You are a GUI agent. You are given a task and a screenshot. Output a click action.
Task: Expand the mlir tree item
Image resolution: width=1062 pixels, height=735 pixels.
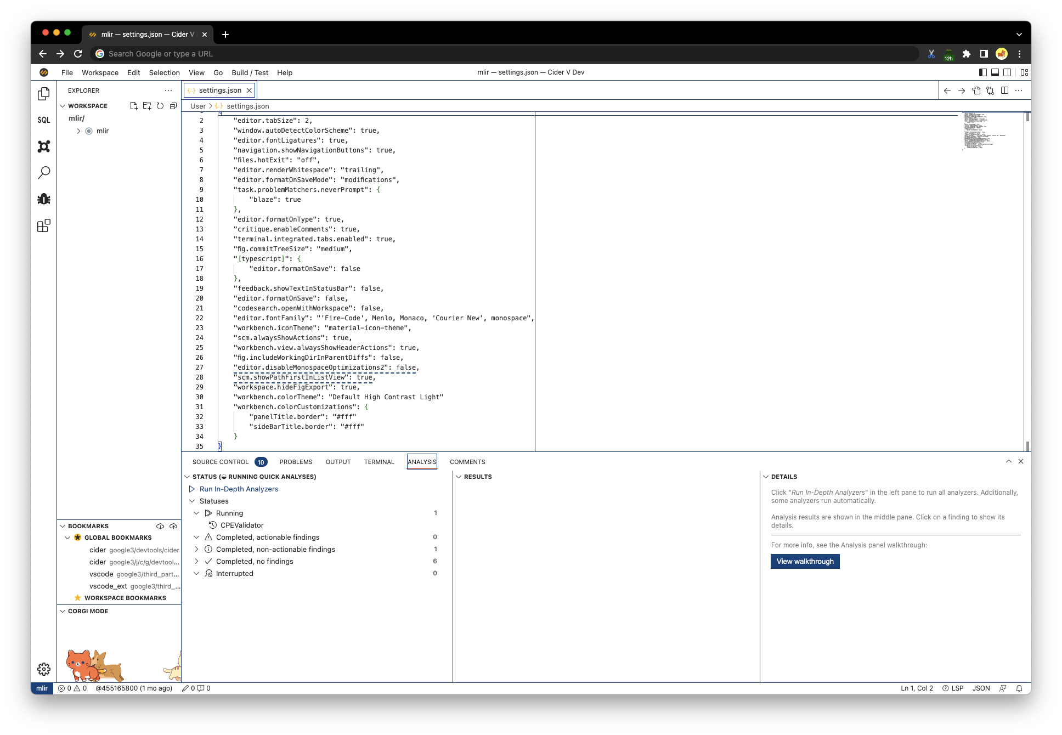[x=78, y=131]
